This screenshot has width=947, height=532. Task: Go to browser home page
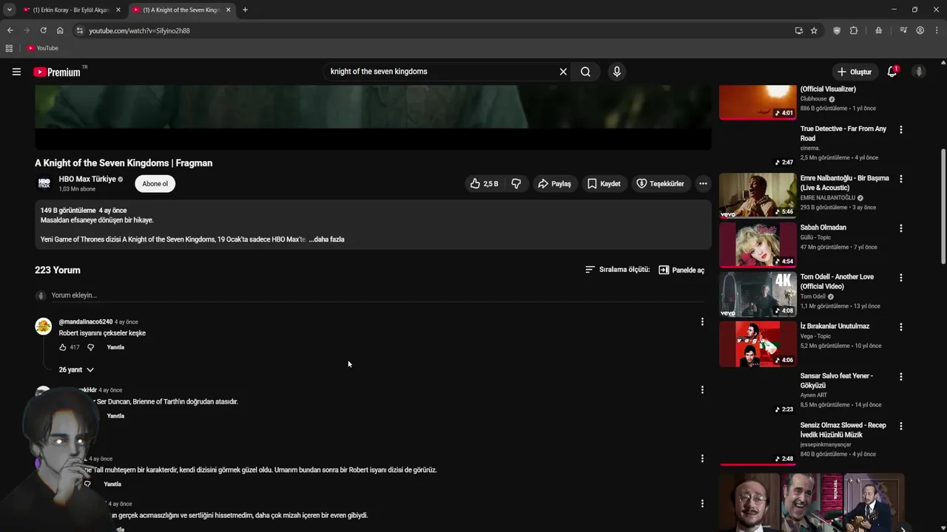coord(60,30)
